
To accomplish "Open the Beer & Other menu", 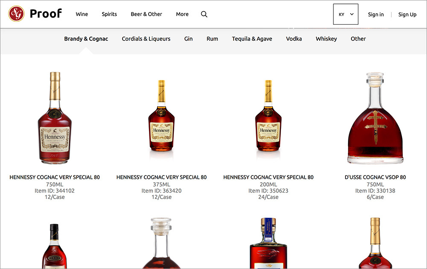I will (x=146, y=14).
